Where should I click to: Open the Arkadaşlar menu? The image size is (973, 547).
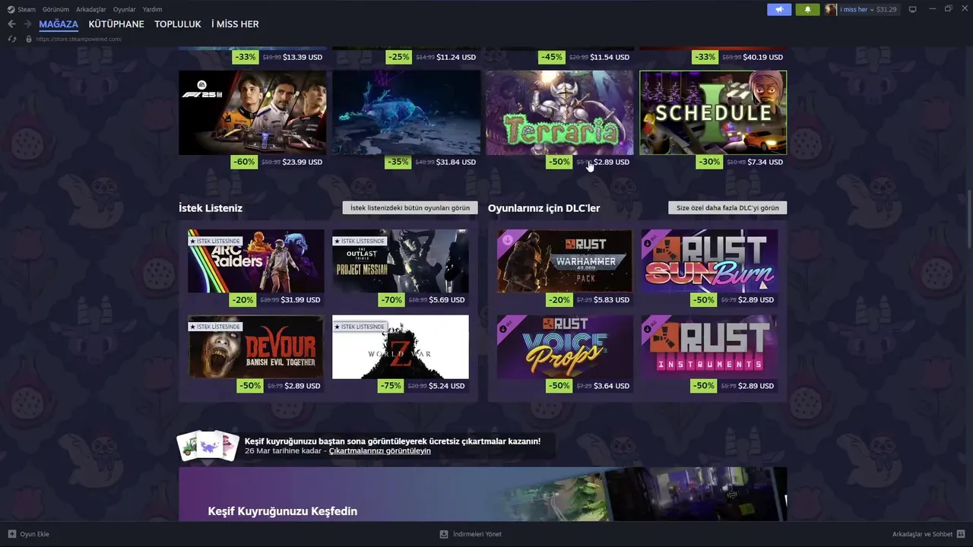(91, 9)
